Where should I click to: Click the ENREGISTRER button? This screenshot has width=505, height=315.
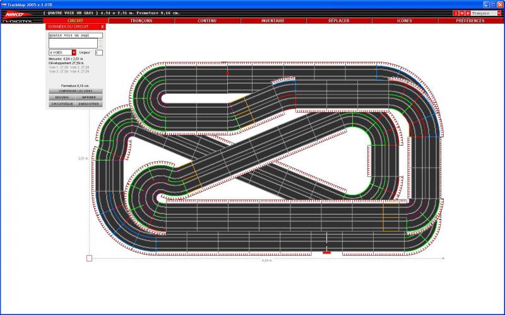(x=90, y=103)
